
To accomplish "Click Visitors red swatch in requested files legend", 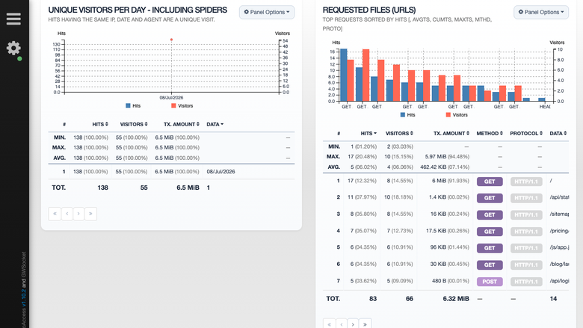I will tap(448, 115).
